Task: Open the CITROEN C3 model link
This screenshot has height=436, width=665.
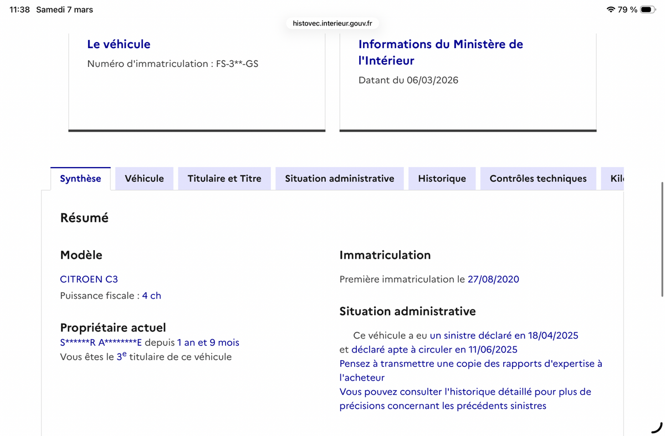Action: point(89,279)
